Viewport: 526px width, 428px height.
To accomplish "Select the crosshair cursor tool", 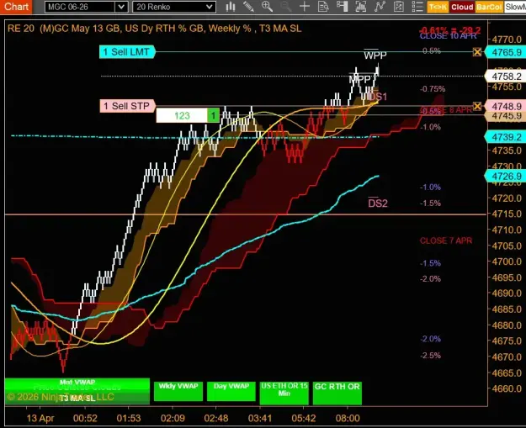I will [x=305, y=7].
